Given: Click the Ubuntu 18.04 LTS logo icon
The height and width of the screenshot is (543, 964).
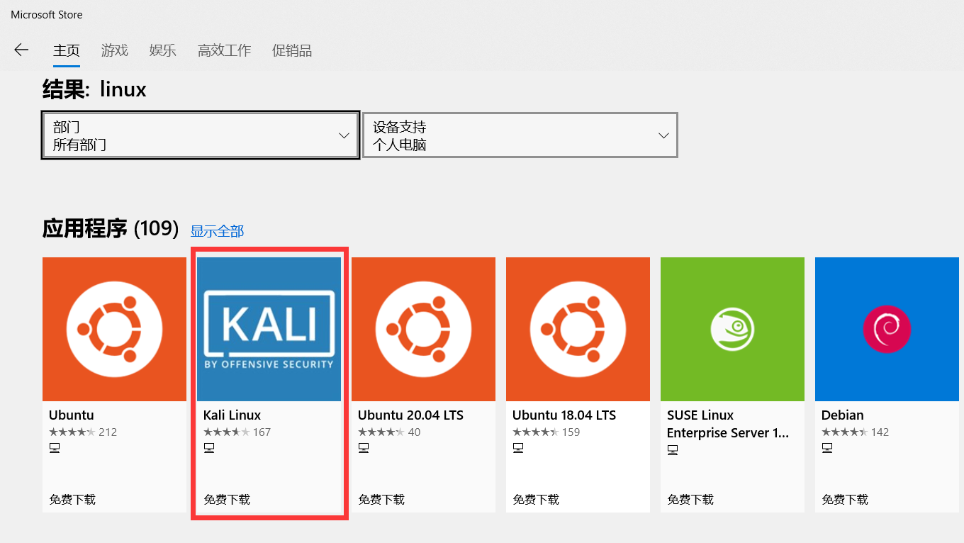Looking at the screenshot, I should (x=578, y=329).
